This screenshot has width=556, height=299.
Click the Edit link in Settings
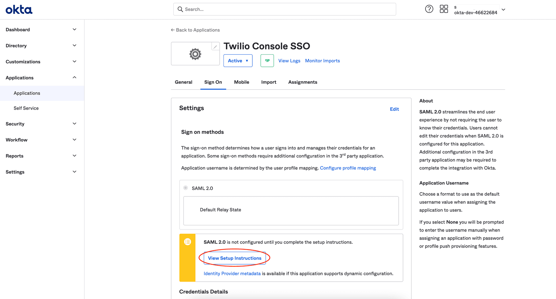(394, 109)
